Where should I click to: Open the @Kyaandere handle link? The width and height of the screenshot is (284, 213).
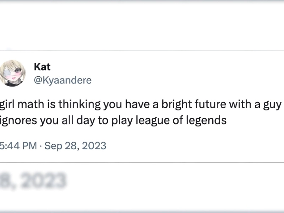point(62,80)
